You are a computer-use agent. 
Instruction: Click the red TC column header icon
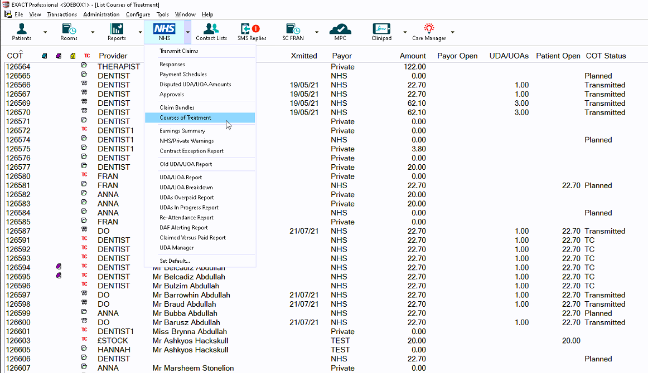(x=87, y=56)
